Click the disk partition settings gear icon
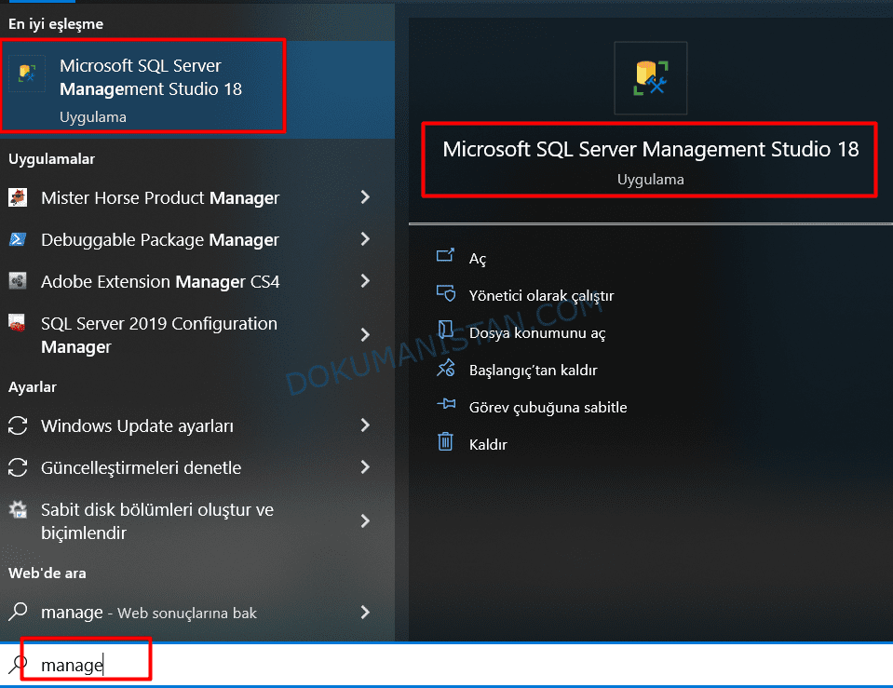This screenshot has width=893, height=688. click(x=18, y=510)
